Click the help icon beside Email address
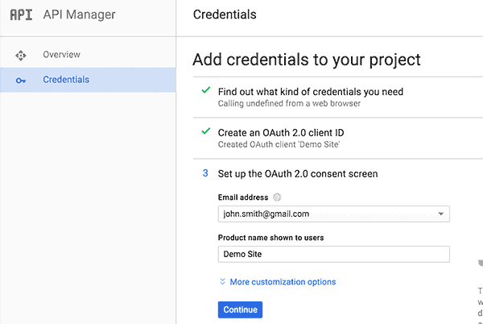Viewport: 483px width, 324px height. click(277, 197)
